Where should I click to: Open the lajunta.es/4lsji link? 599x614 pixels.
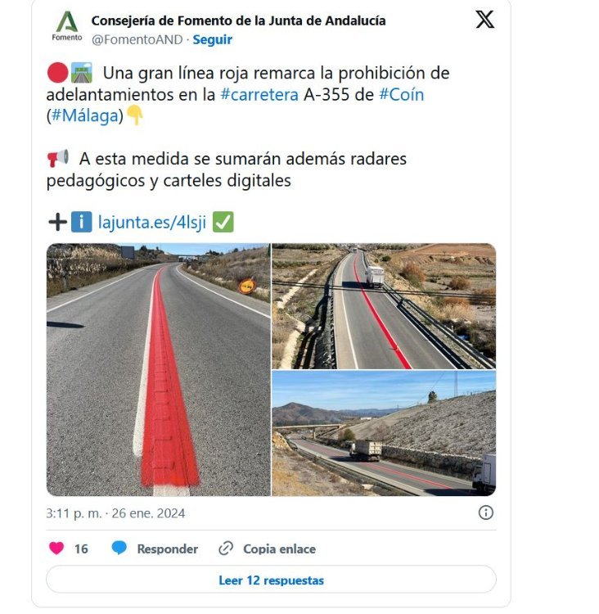(152, 222)
